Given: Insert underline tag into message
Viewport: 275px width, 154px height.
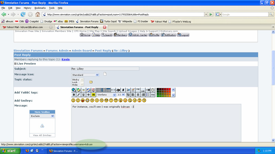Looking at the screenshot, I should [84, 95].
